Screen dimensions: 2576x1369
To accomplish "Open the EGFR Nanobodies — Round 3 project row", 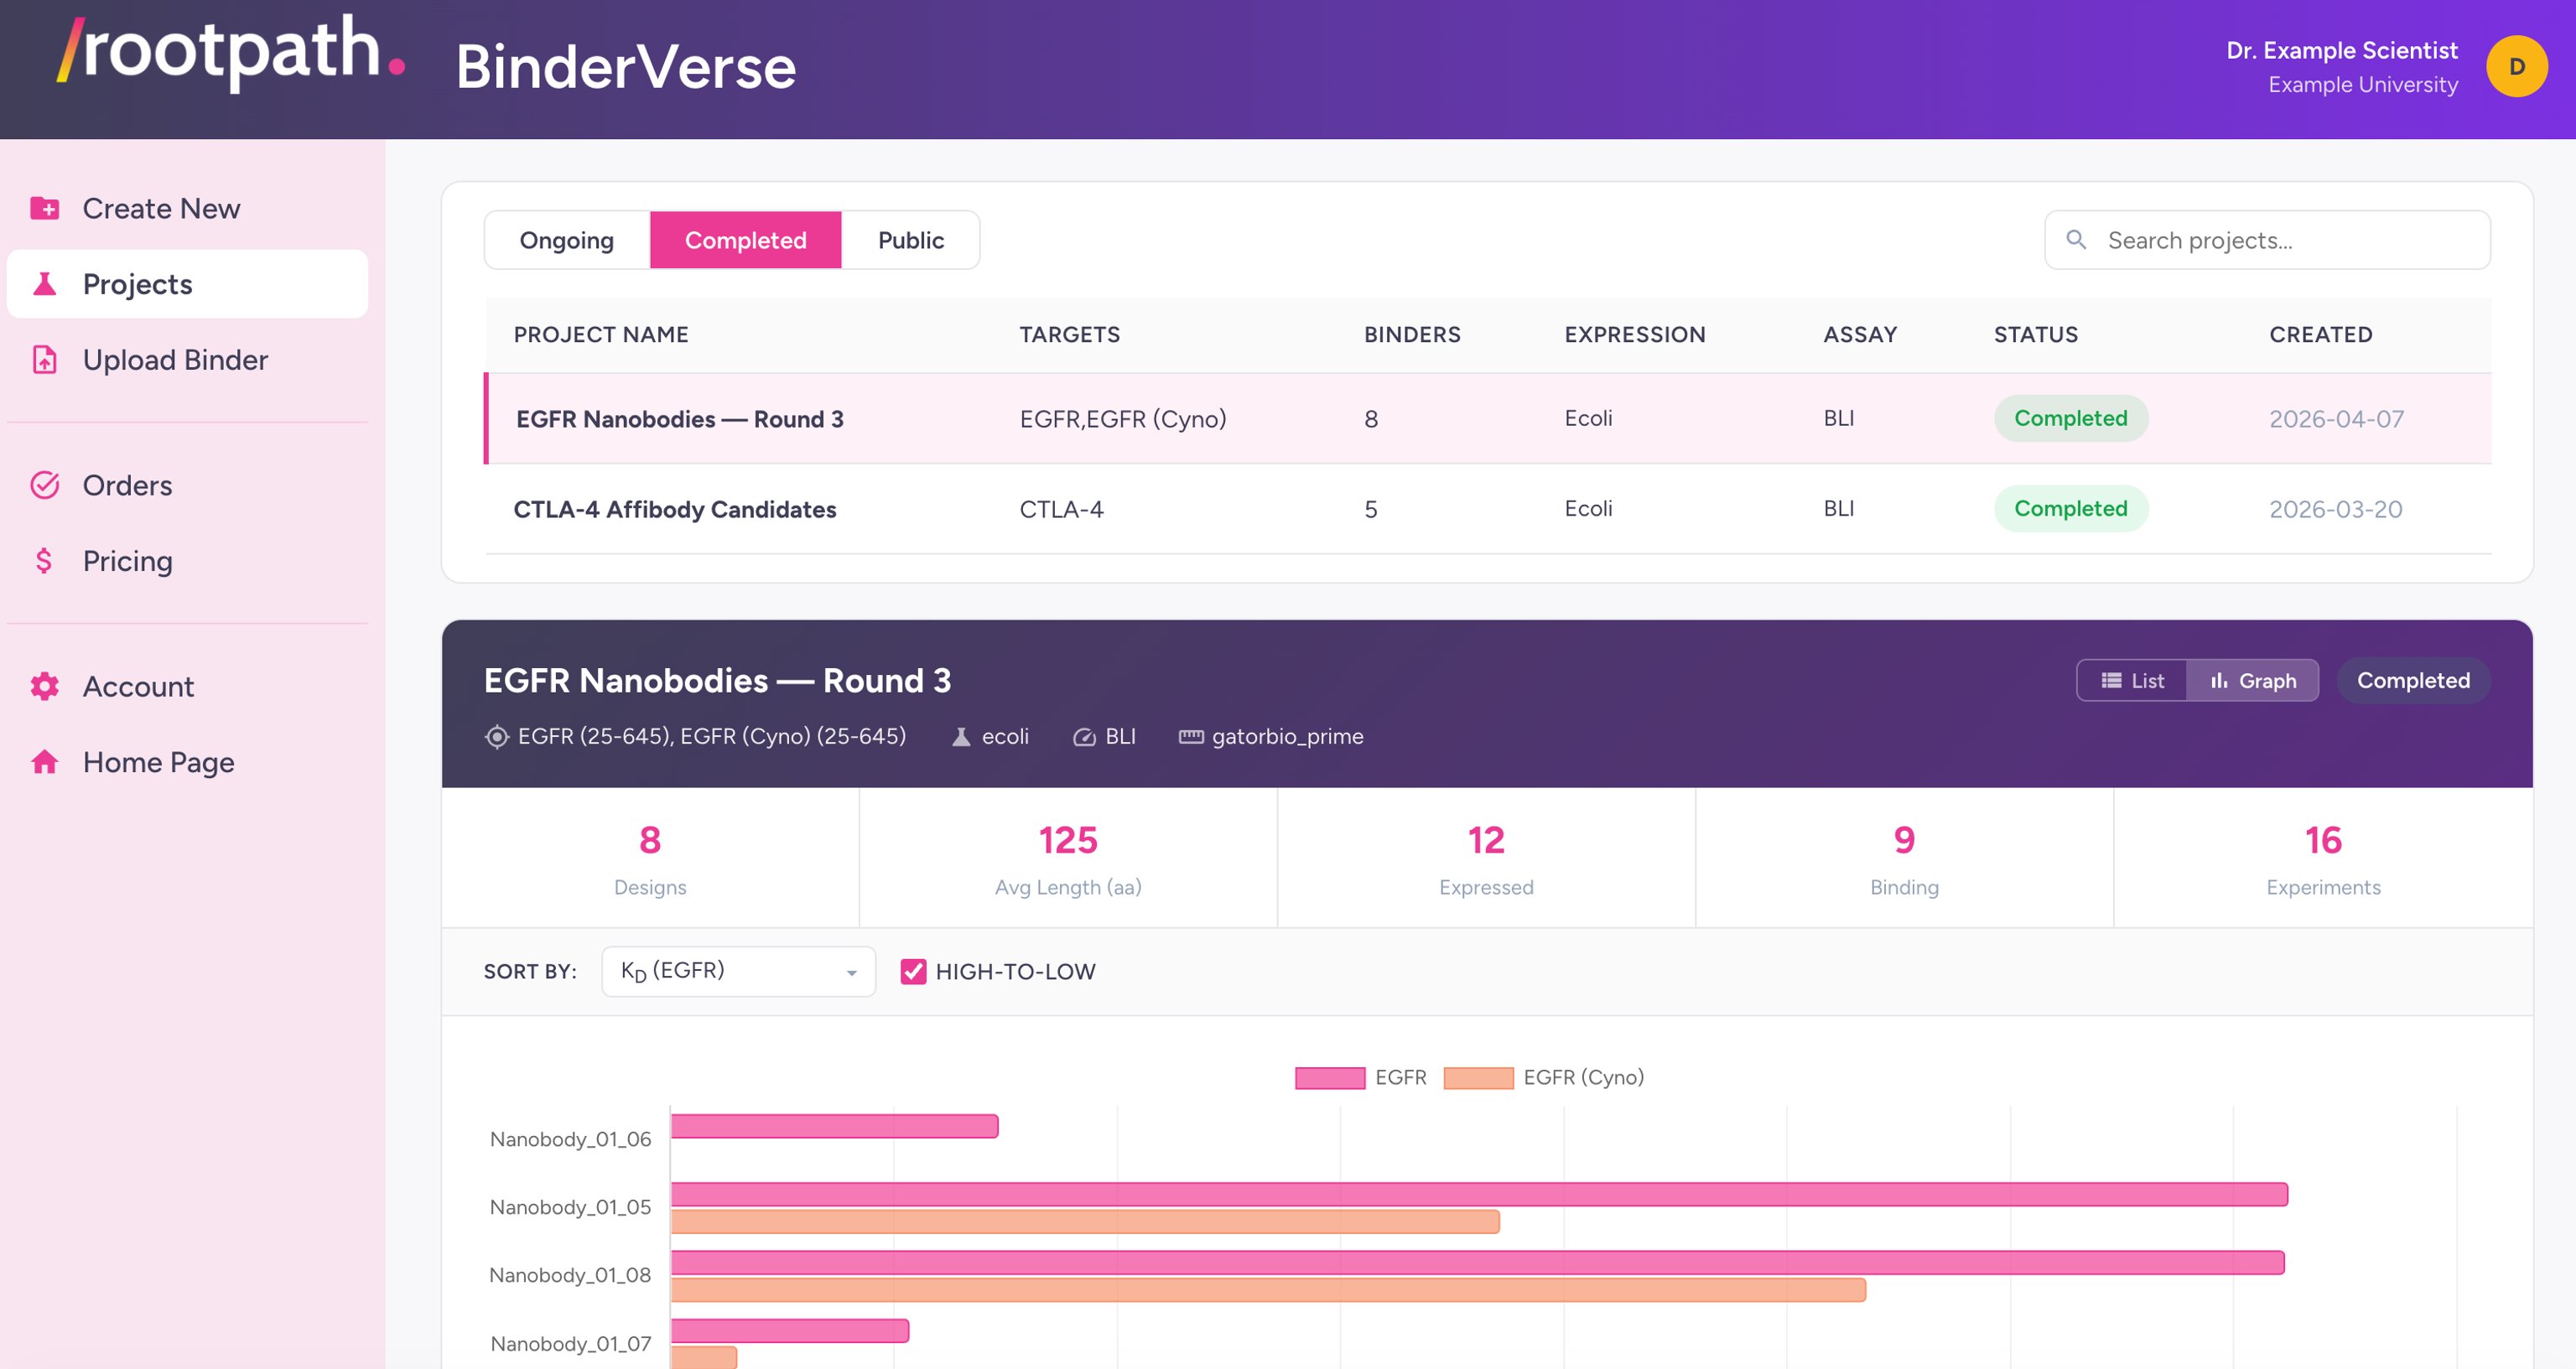I will [x=1488, y=418].
